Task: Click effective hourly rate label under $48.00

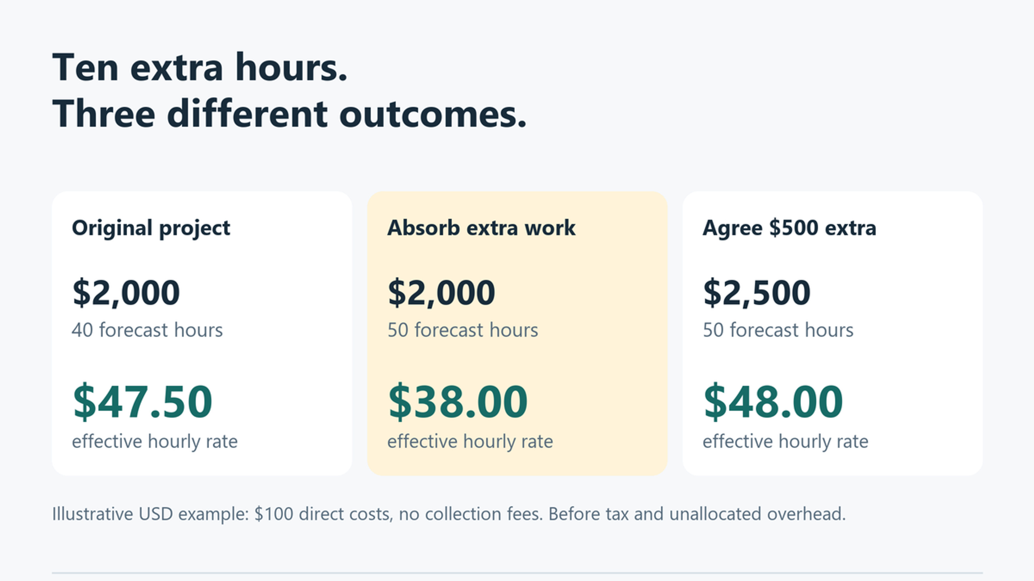Action: pyautogui.click(x=786, y=441)
